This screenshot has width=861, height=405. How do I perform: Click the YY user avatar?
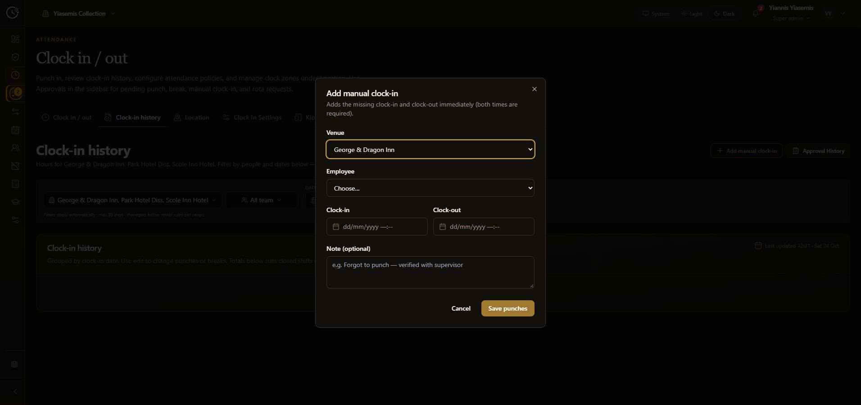pyautogui.click(x=828, y=13)
